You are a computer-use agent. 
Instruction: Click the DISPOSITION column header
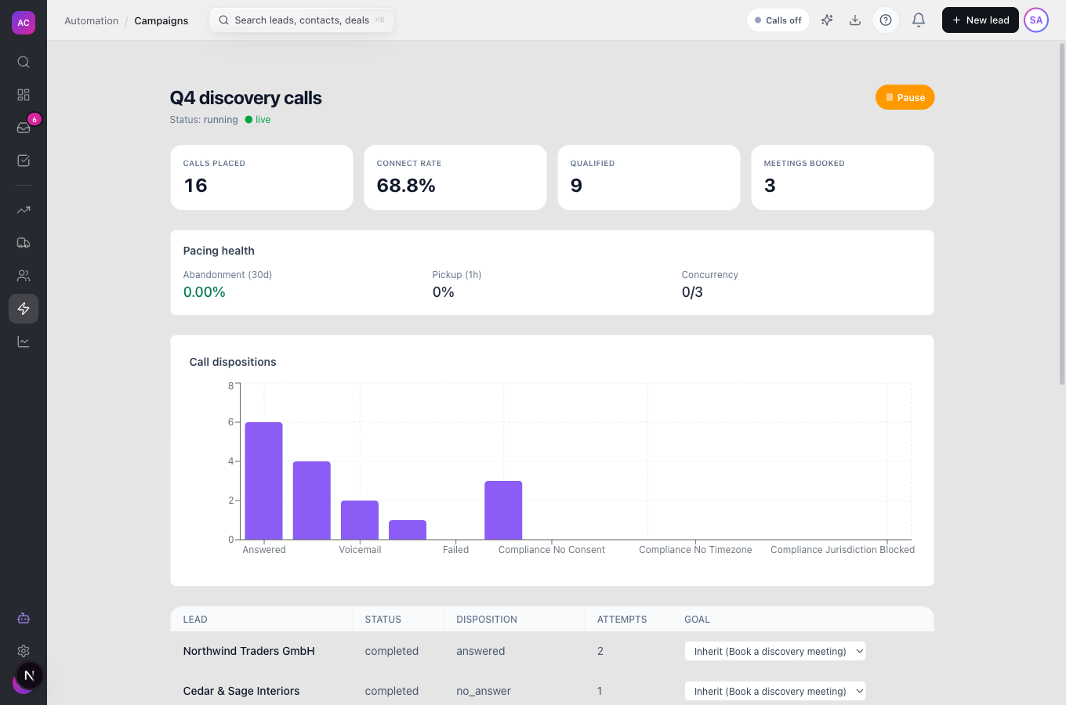click(x=487, y=620)
